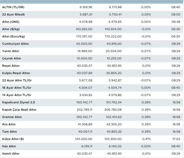Open the Reşat Altını entry
This screenshot has height=158, width=184.
pos(11,66)
